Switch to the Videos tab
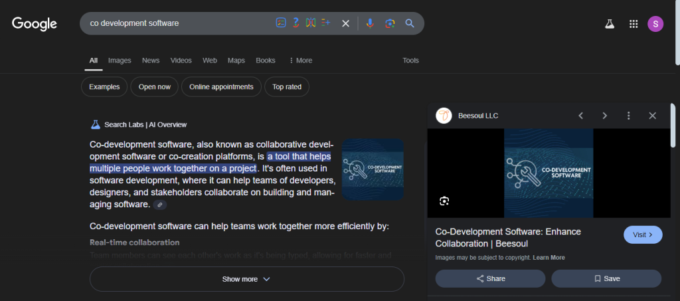This screenshot has width=680, height=301. pyautogui.click(x=181, y=60)
